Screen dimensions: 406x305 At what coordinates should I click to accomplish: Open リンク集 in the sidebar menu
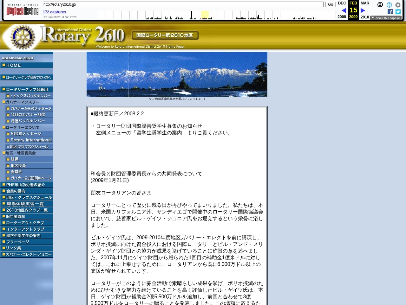click(14, 248)
